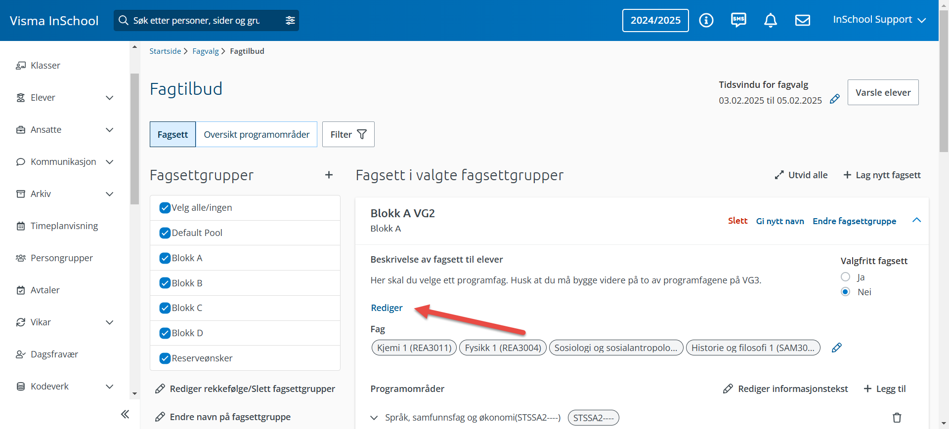Select Ja for Valgfritt fagsett
This screenshot has height=429, width=949.
(x=845, y=277)
